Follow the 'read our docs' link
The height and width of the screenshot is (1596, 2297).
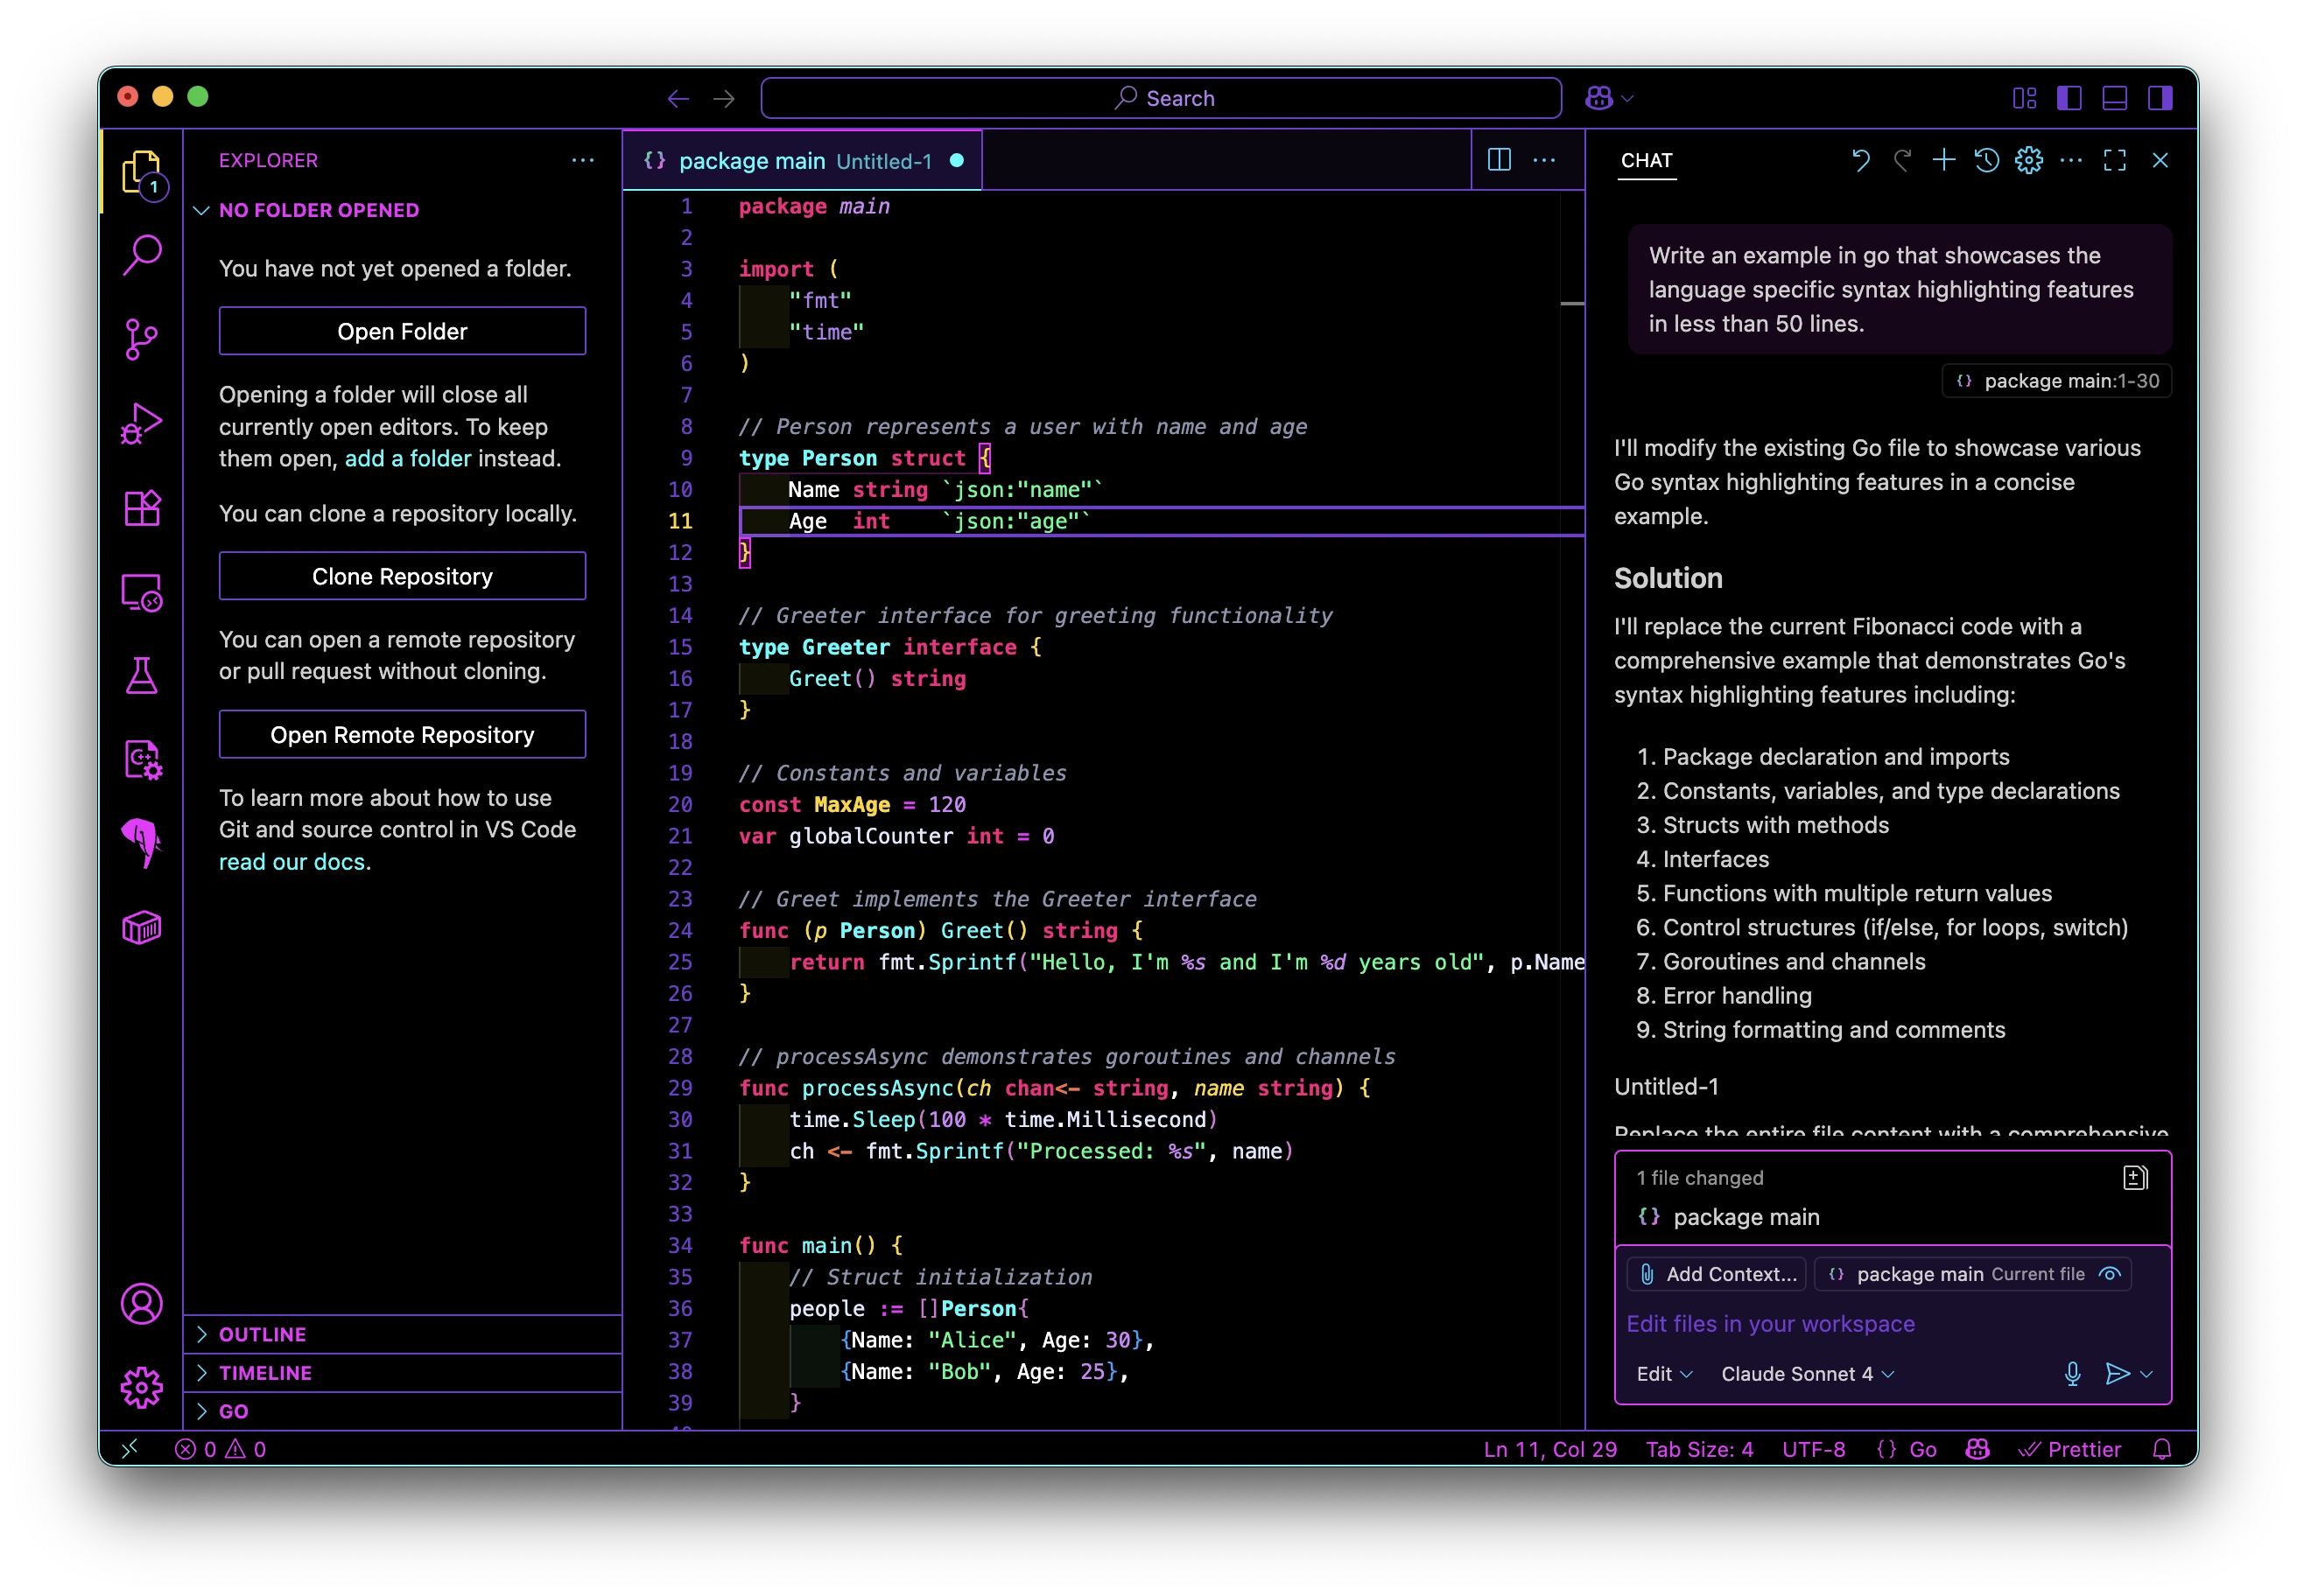coord(292,862)
